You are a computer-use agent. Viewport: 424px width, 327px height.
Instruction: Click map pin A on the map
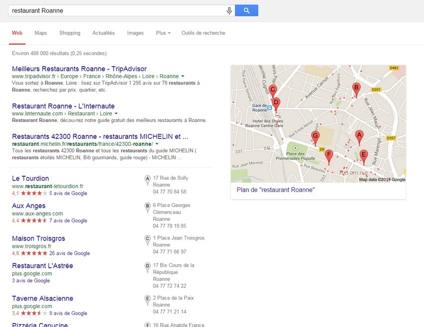coord(359,137)
